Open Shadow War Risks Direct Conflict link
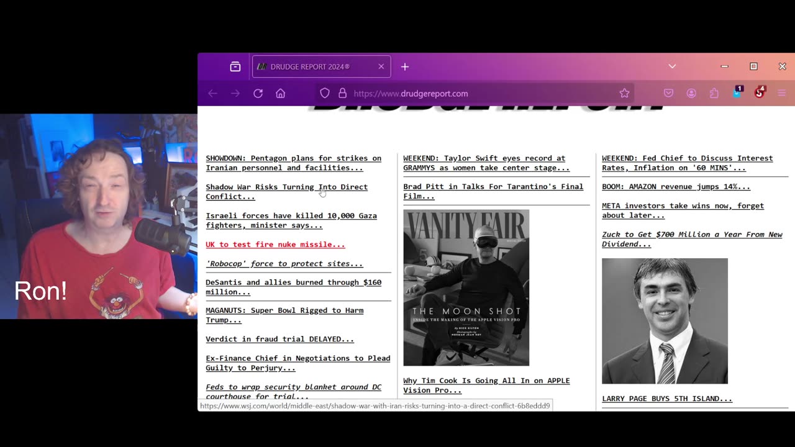 286,191
